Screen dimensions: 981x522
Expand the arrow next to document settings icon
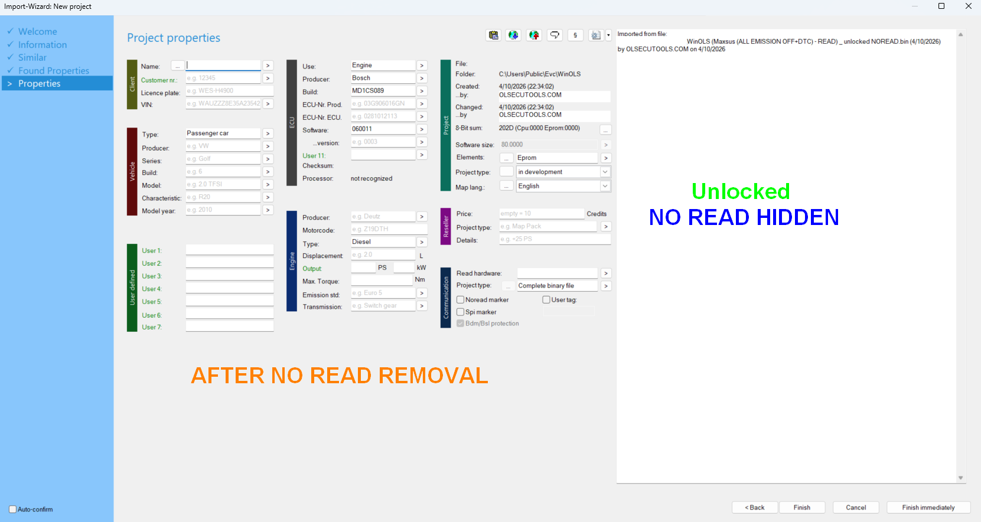point(608,35)
